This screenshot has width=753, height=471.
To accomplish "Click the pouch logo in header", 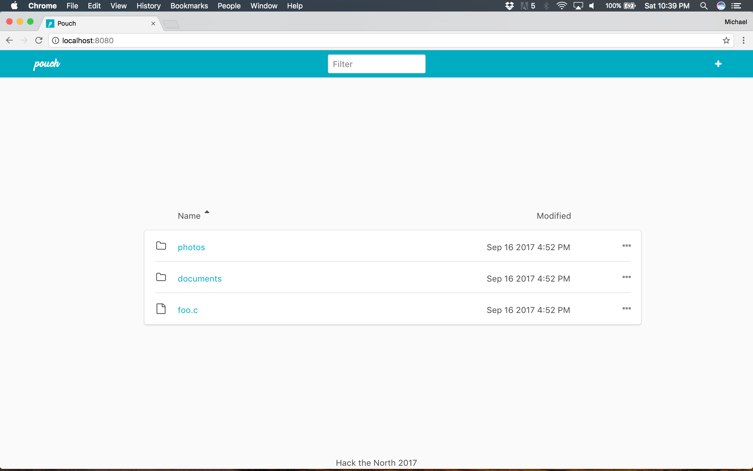I will click(47, 64).
